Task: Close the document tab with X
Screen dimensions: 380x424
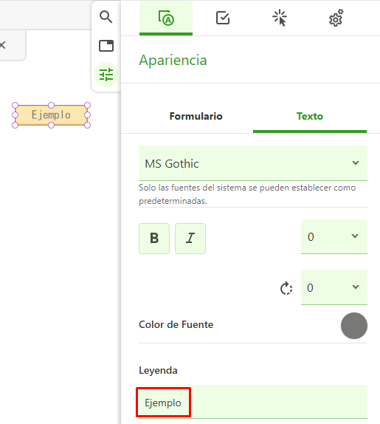Action: point(2,45)
